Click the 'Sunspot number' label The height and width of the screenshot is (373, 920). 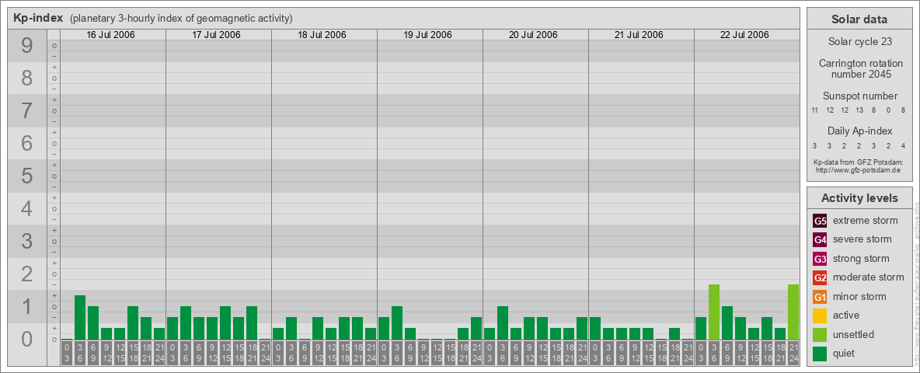point(859,96)
